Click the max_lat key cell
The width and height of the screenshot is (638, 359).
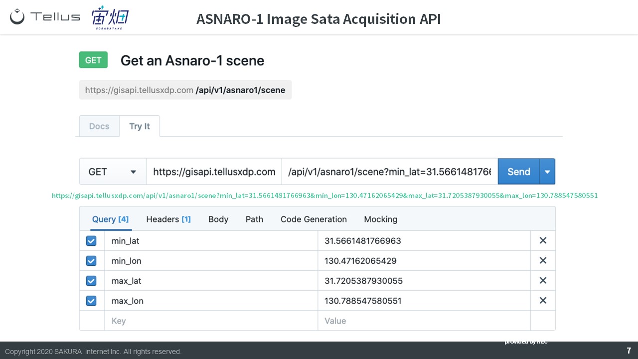(211, 281)
